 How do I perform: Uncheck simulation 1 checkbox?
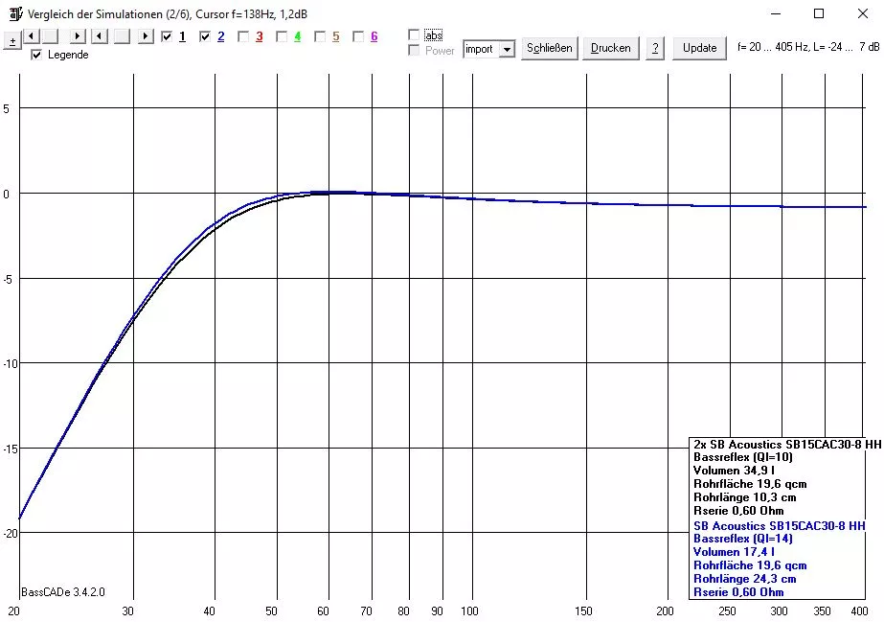click(x=167, y=36)
